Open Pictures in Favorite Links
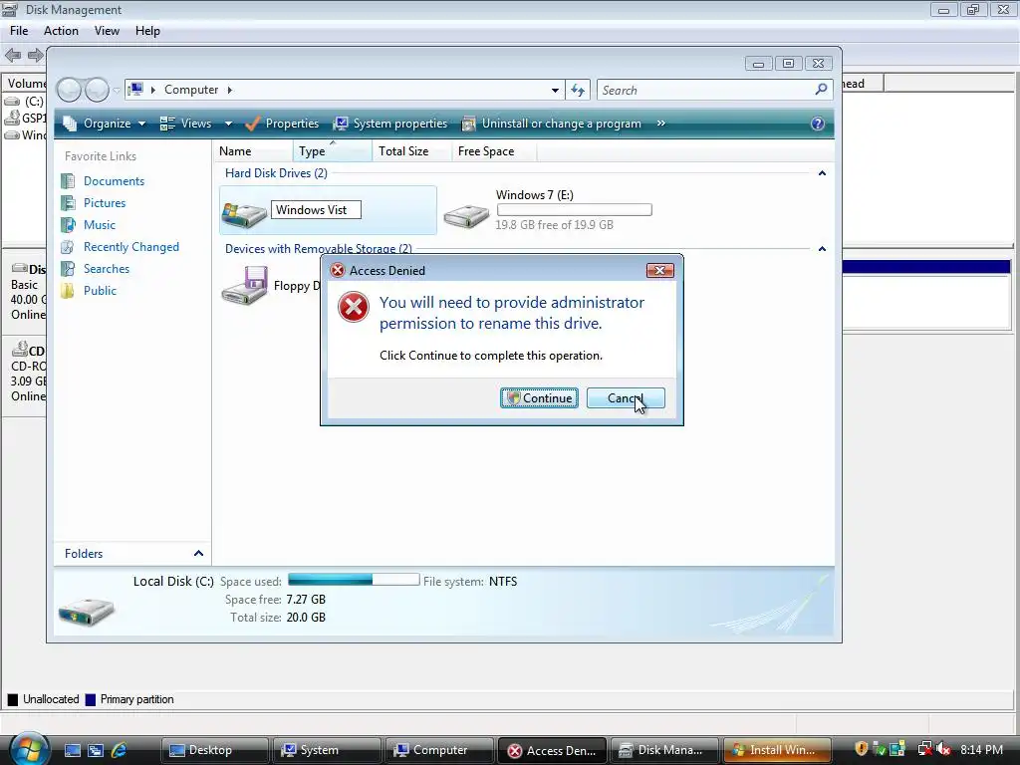Screen dimensions: 1020x765 pos(104,203)
